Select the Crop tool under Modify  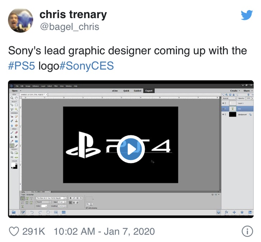[12, 153]
